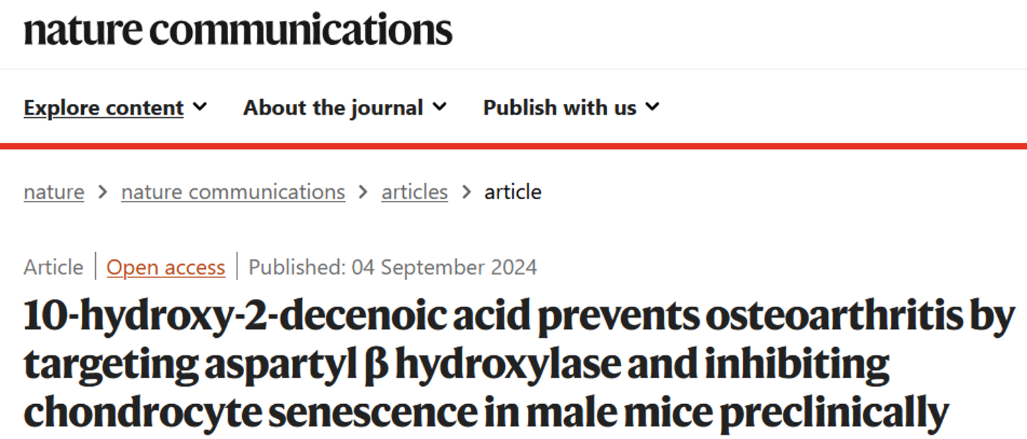Click the red divider line under the menu
This screenshot has height=439, width=1027.
pos(513,145)
